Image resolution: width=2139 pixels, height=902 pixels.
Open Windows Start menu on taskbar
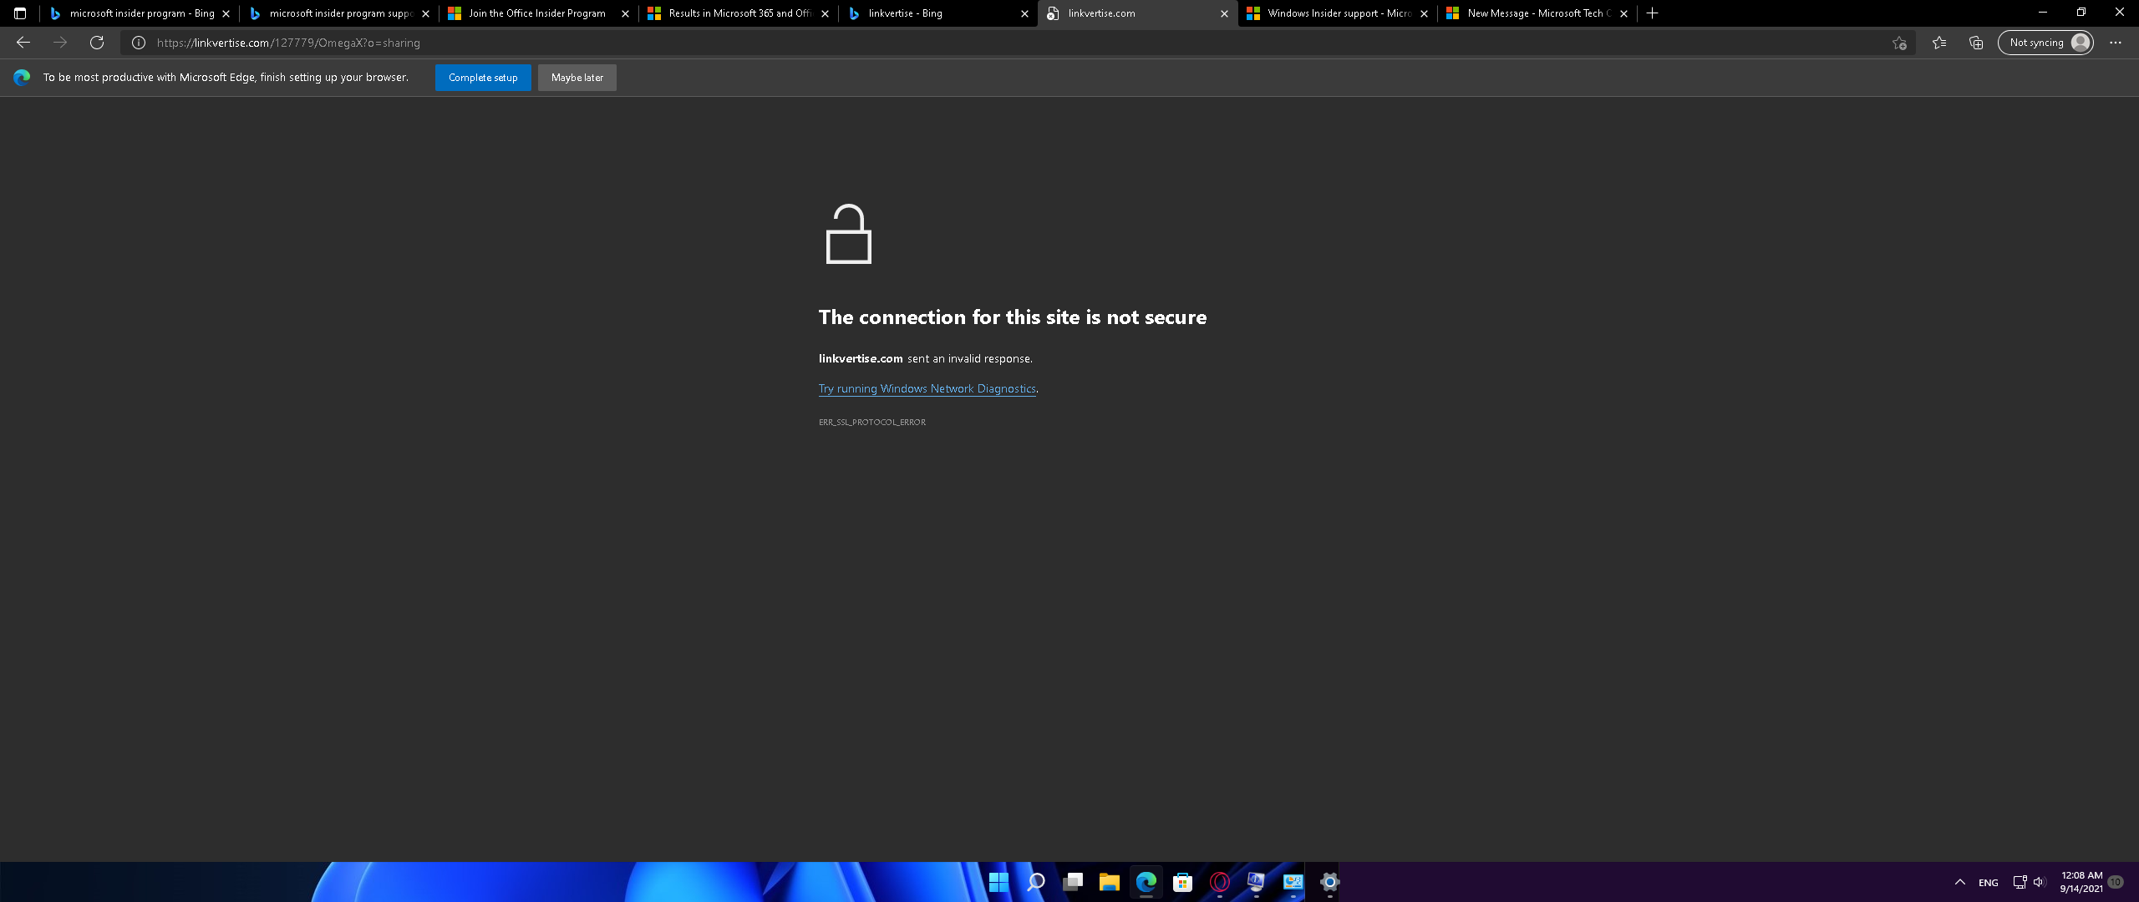(x=998, y=882)
